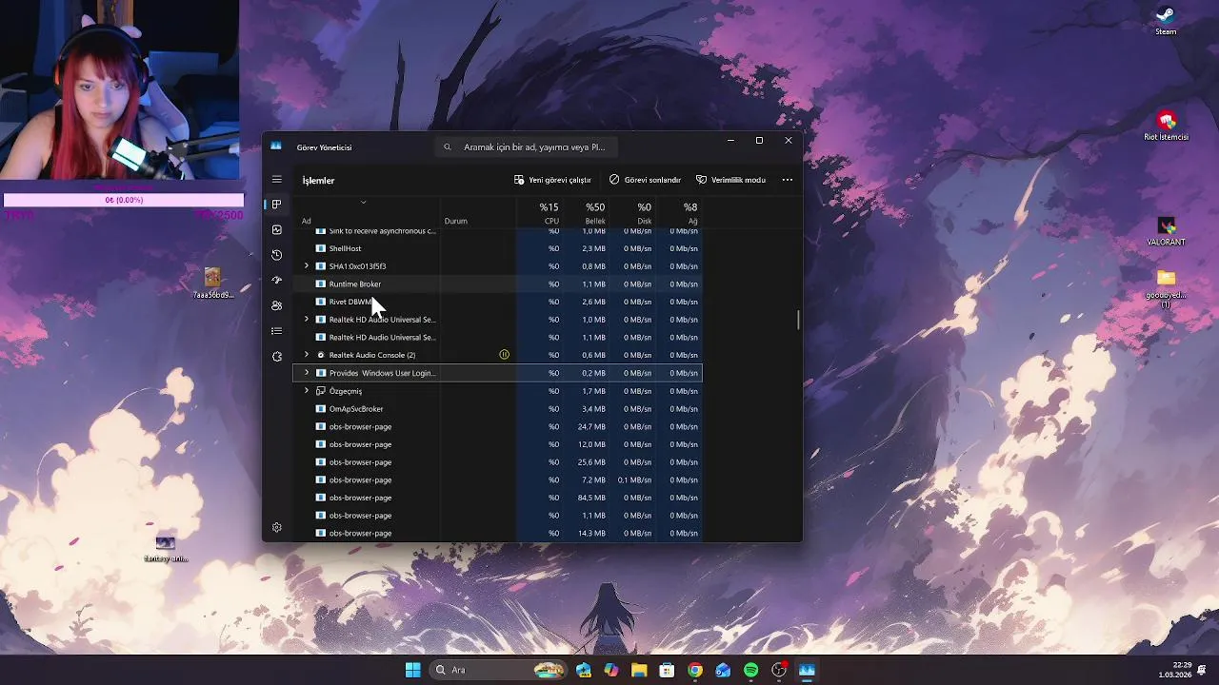Expand Realtek Audio Console (2) group
The height and width of the screenshot is (685, 1219).
point(307,355)
